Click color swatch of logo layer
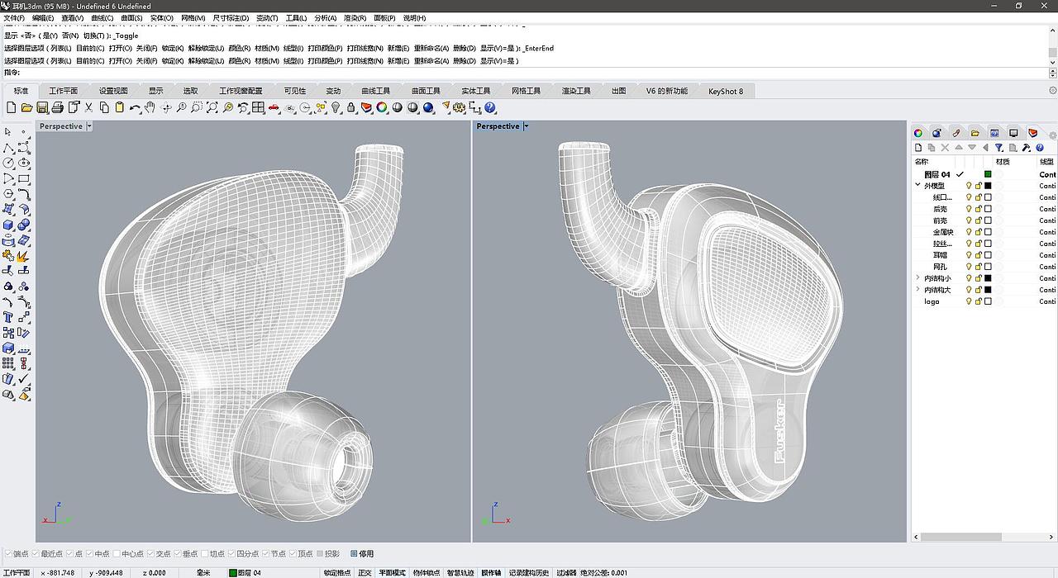Screen dimensions: 1058x578 click(x=988, y=301)
